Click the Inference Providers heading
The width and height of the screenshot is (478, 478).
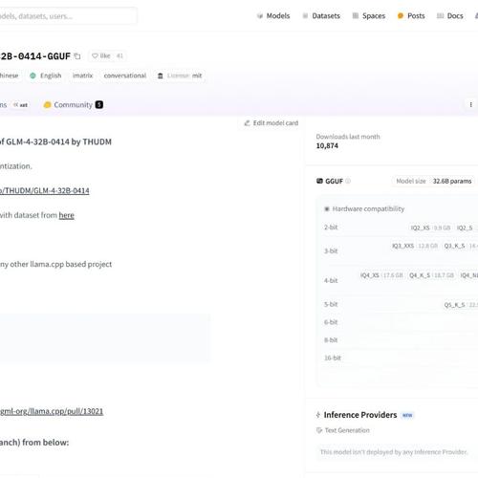tap(360, 415)
